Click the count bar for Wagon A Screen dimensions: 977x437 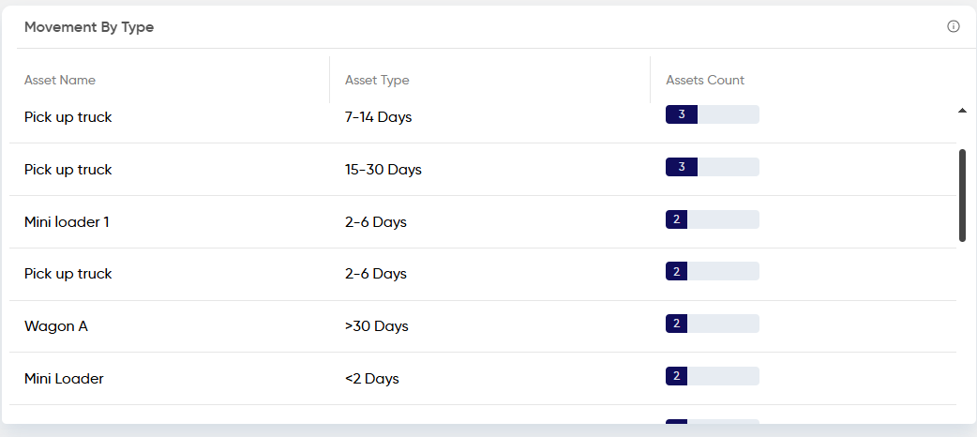coord(713,324)
